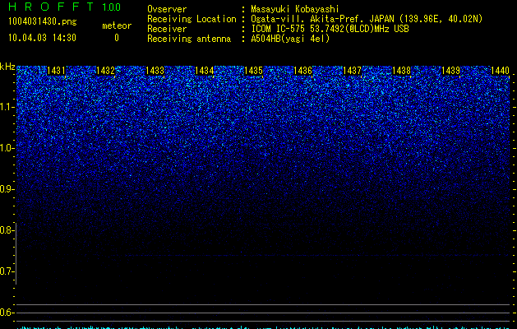Click the 1436 time marker
Image resolution: width=517 pixels, height=329 pixels.
click(x=302, y=71)
